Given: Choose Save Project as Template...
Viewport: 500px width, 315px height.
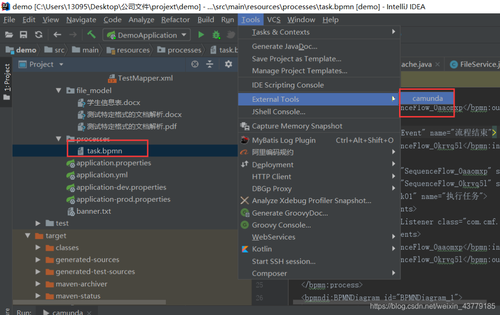Looking at the screenshot, I should [x=319, y=59].
